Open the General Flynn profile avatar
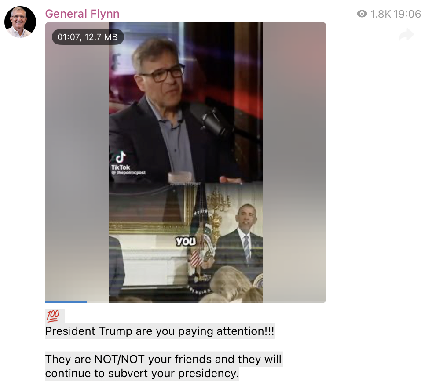This screenshot has height=385, width=432. [20, 22]
